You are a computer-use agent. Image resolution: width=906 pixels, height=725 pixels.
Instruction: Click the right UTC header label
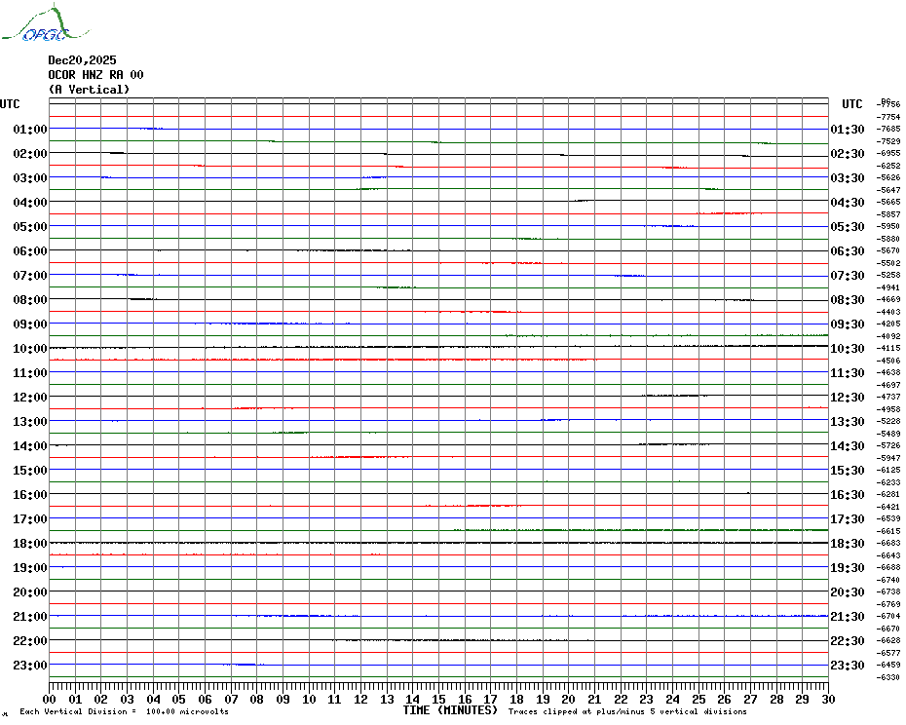point(852,104)
